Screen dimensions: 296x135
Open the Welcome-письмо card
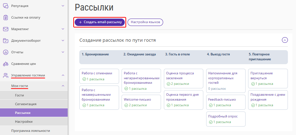[141, 102]
